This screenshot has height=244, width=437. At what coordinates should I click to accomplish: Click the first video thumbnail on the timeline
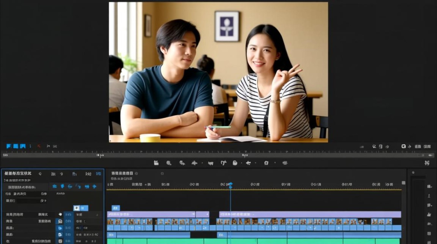point(110,222)
